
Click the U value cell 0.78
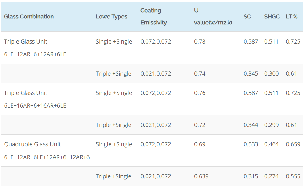click(200, 42)
